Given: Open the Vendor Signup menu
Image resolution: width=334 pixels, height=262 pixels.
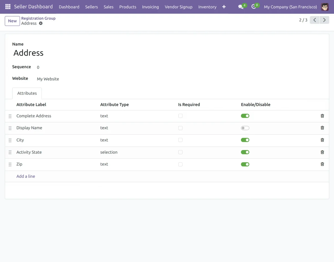Looking at the screenshot, I should click(x=178, y=7).
